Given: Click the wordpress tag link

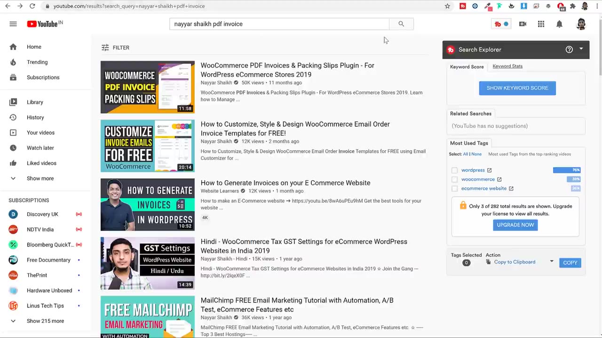Looking at the screenshot, I should pyautogui.click(x=473, y=170).
